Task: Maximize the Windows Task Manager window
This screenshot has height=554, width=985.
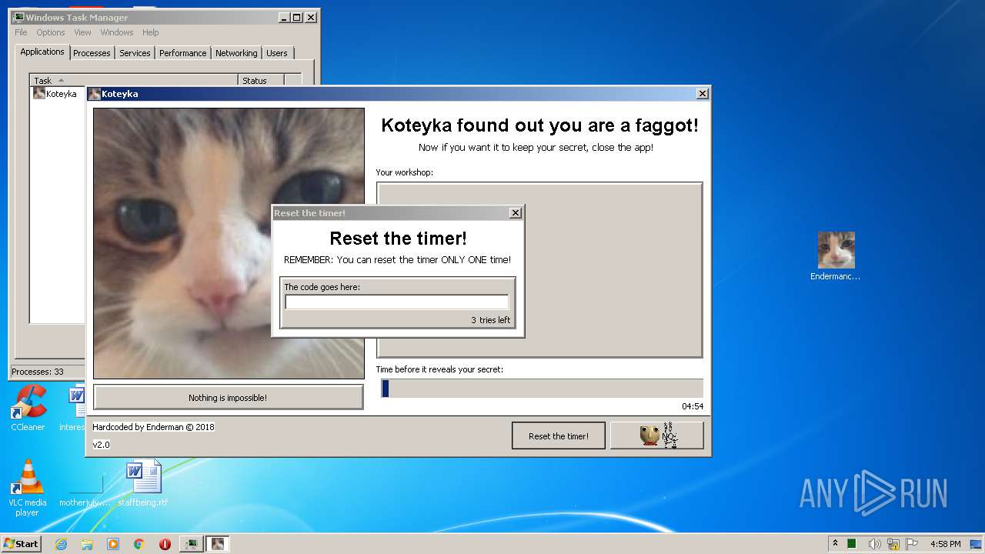Action: 297,17
